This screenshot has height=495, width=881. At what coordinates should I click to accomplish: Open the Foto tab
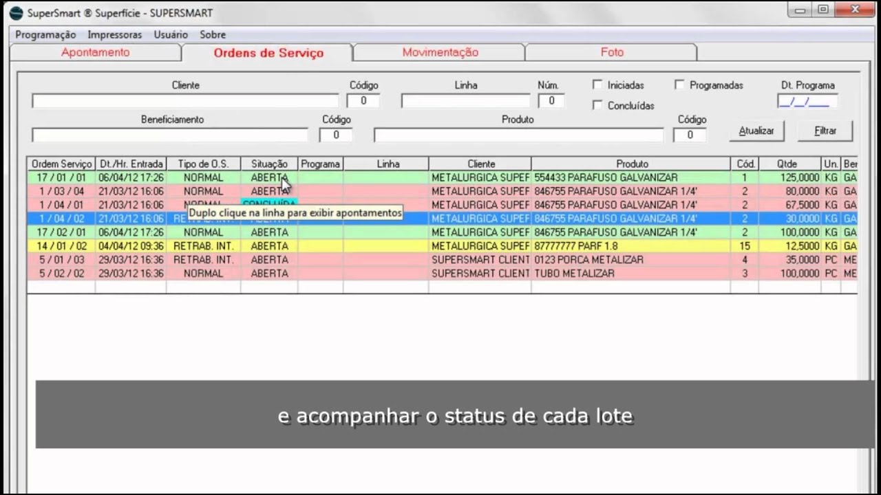click(612, 52)
